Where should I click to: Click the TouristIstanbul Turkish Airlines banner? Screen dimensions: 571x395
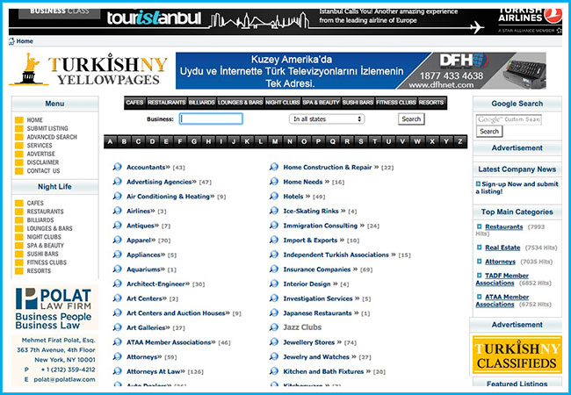(x=285, y=21)
